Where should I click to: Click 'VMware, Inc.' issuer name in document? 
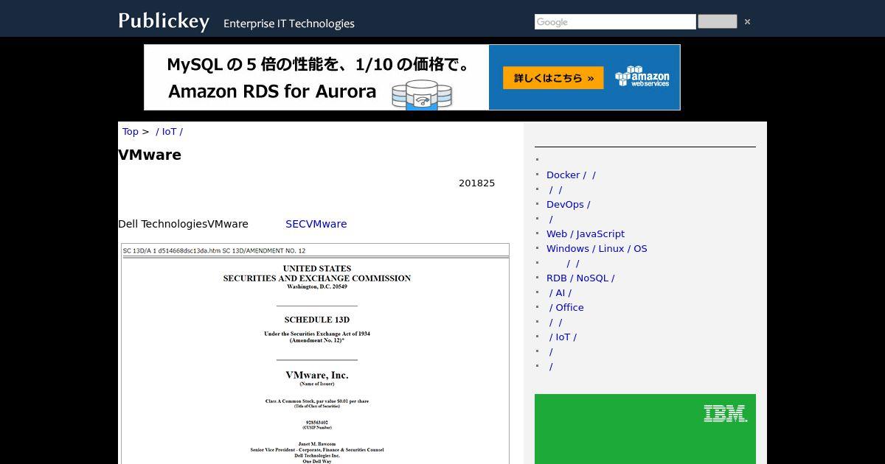tap(317, 375)
